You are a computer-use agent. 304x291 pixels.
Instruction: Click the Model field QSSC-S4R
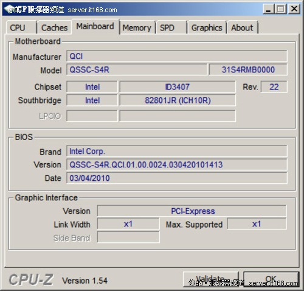tap(137, 70)
